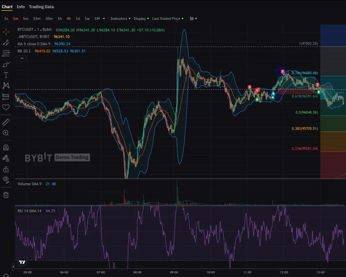Select the ruler measure tool

[6, 122]
